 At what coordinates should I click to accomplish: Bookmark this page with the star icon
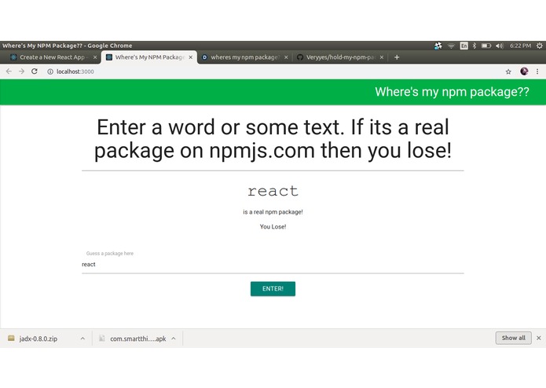[508, 71]
